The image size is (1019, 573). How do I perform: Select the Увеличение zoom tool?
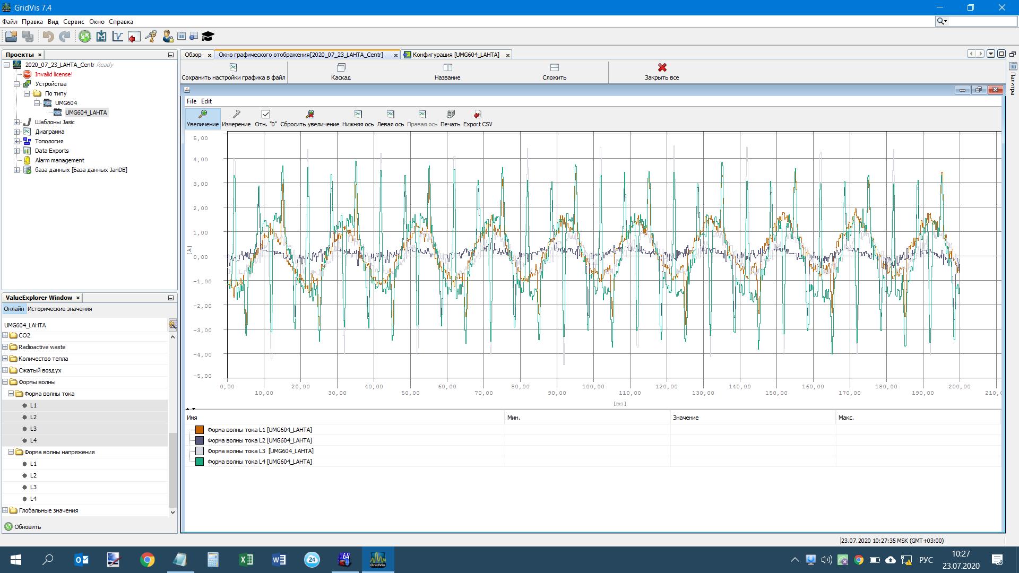tap(202, 118)
